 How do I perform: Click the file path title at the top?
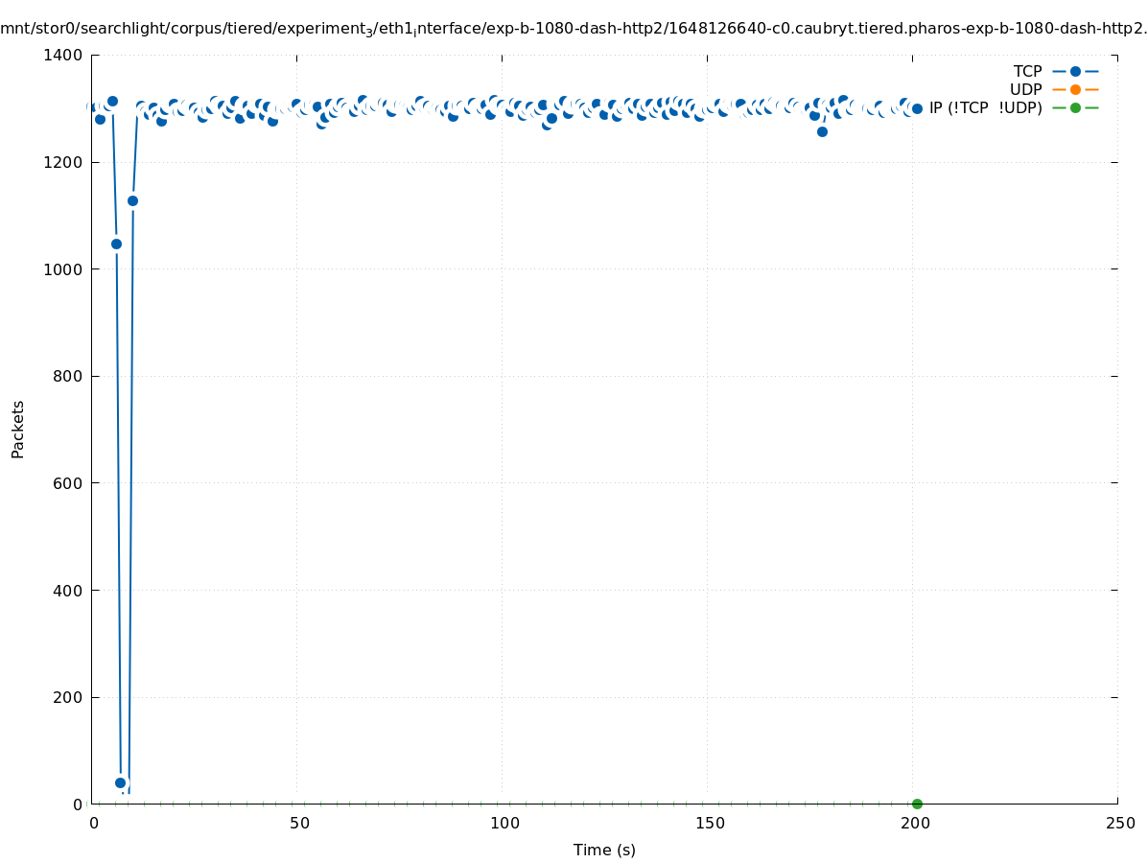point(574,29)
